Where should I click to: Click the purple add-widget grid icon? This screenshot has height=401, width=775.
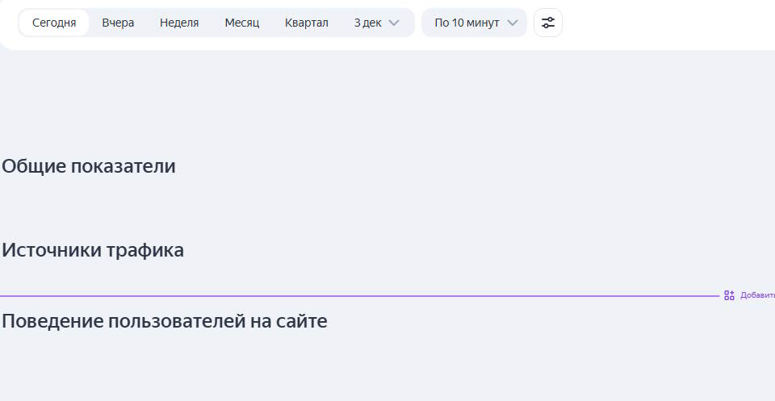pos(729,295)
